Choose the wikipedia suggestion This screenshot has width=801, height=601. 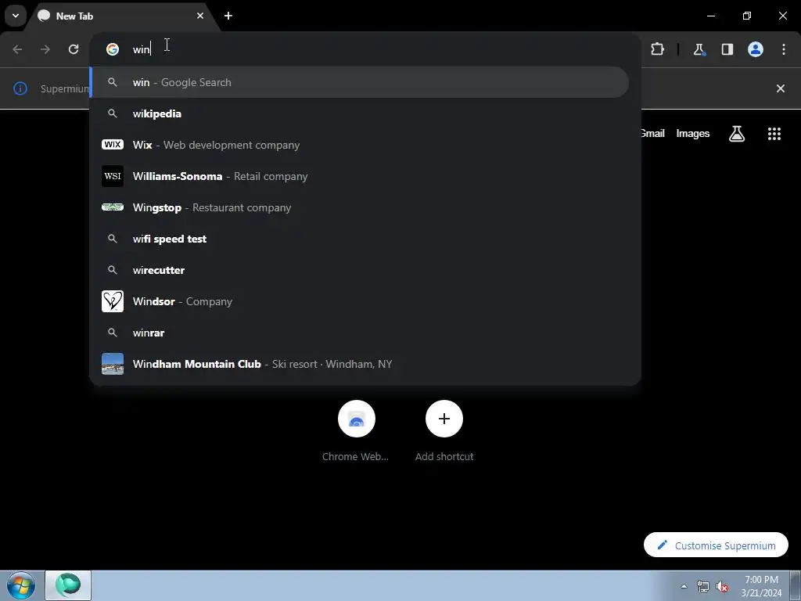[360, 113]
